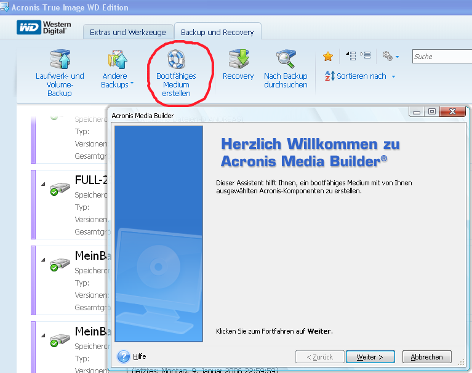Click the Sortieren nach label
This screenshot has width=472, height=373.
tap(361, 76)
